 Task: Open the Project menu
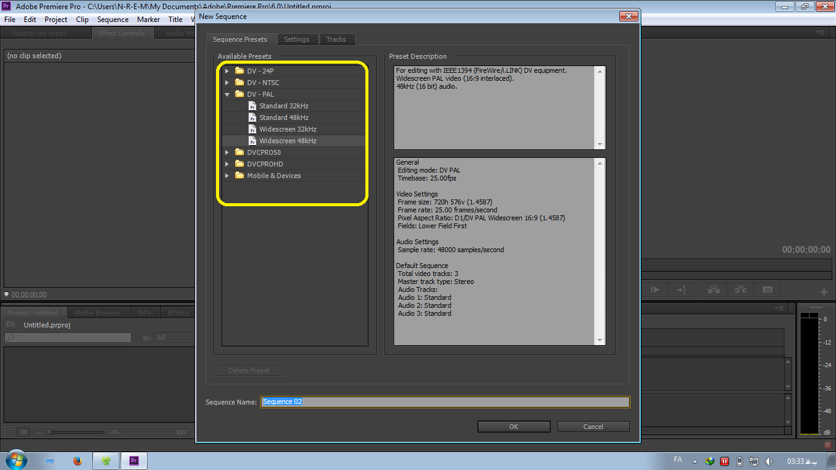[x=56, y=20]
